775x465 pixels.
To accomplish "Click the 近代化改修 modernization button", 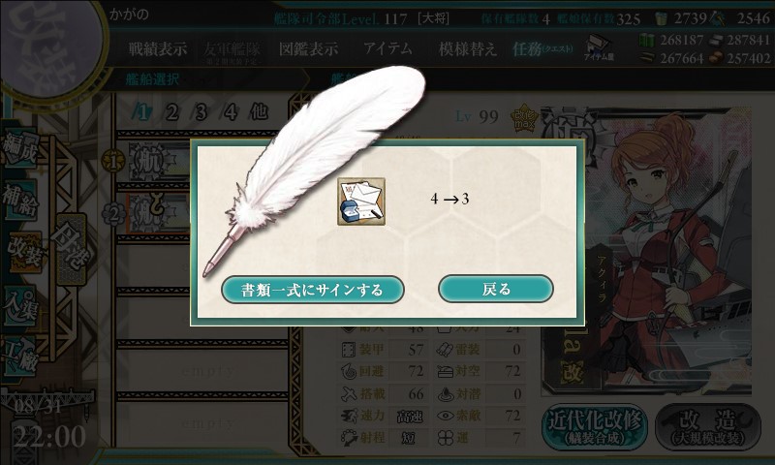I will [595, 426].
